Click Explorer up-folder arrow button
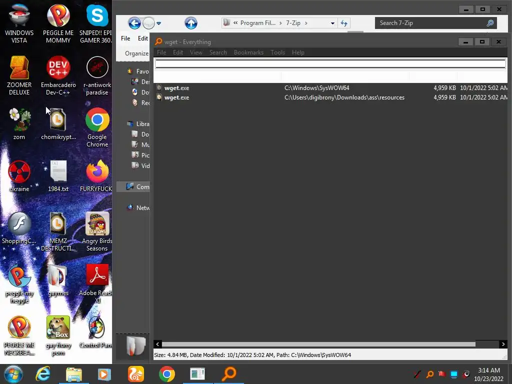 pos(191,23)
